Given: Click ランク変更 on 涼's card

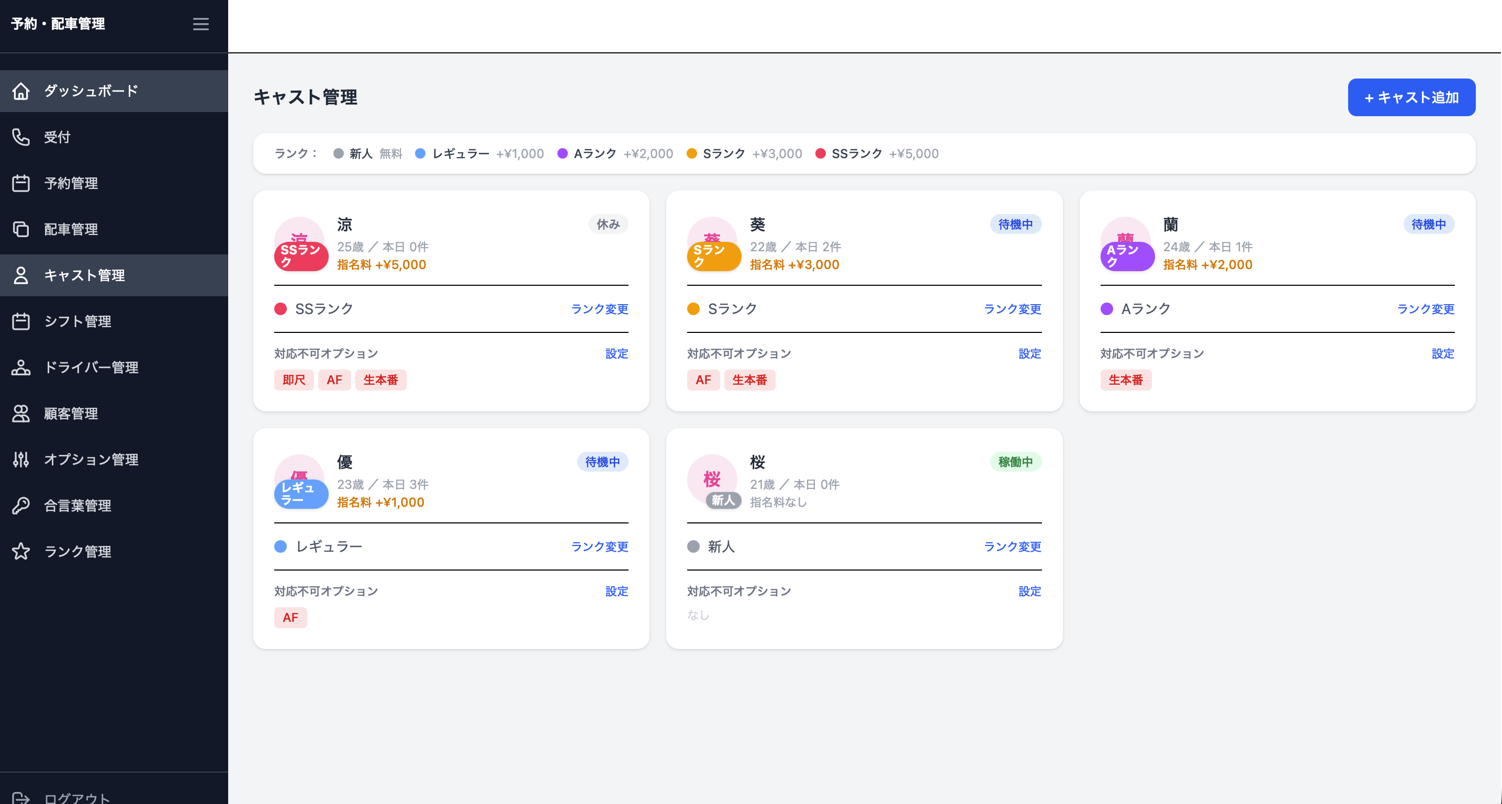Looking at the screenshot, I should coord(599,309).
